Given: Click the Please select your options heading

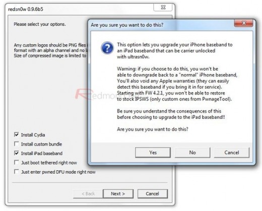Looking at the screenshot, I should [40, 24].
